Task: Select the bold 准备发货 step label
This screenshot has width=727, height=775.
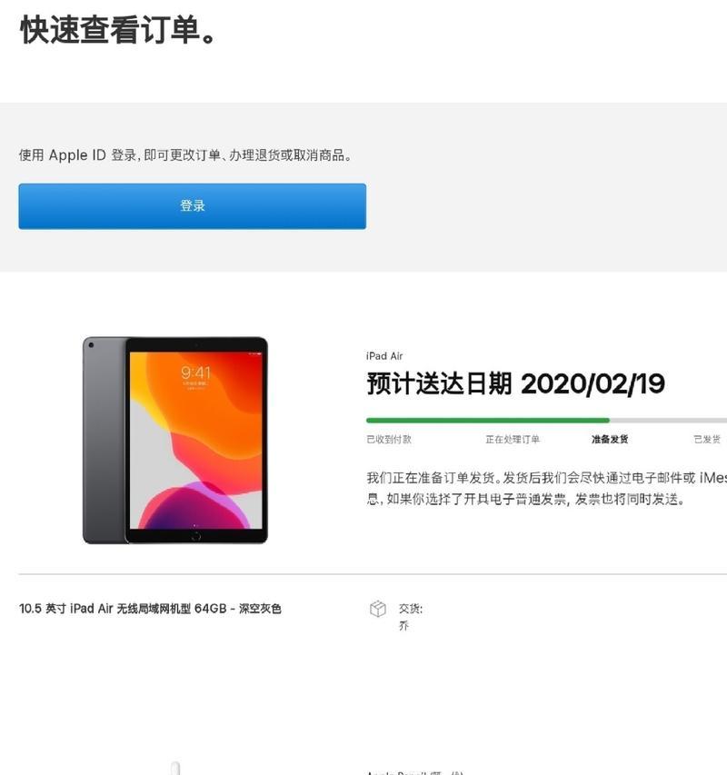Action: (x=610, y=439)
